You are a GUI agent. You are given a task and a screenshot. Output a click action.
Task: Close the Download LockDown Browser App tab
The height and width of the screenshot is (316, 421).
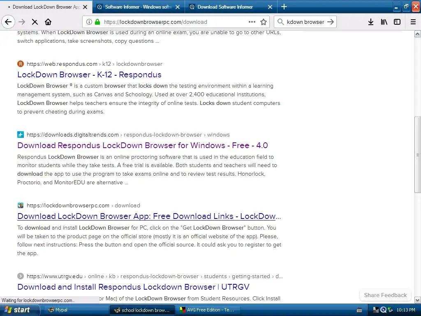(85, 7)
